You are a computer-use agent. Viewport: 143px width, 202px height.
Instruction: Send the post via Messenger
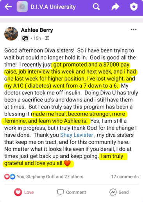(x=119, y=192)
